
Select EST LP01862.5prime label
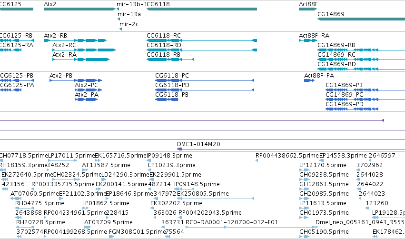pyautogui.click(x=106, y=203)
